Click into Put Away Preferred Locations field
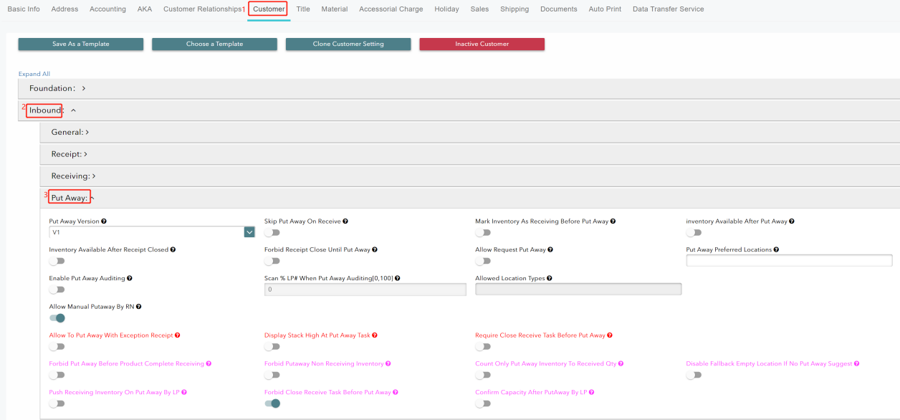This screenshot has width=900, height=420. pyautogui.click(x=789, y=261)
